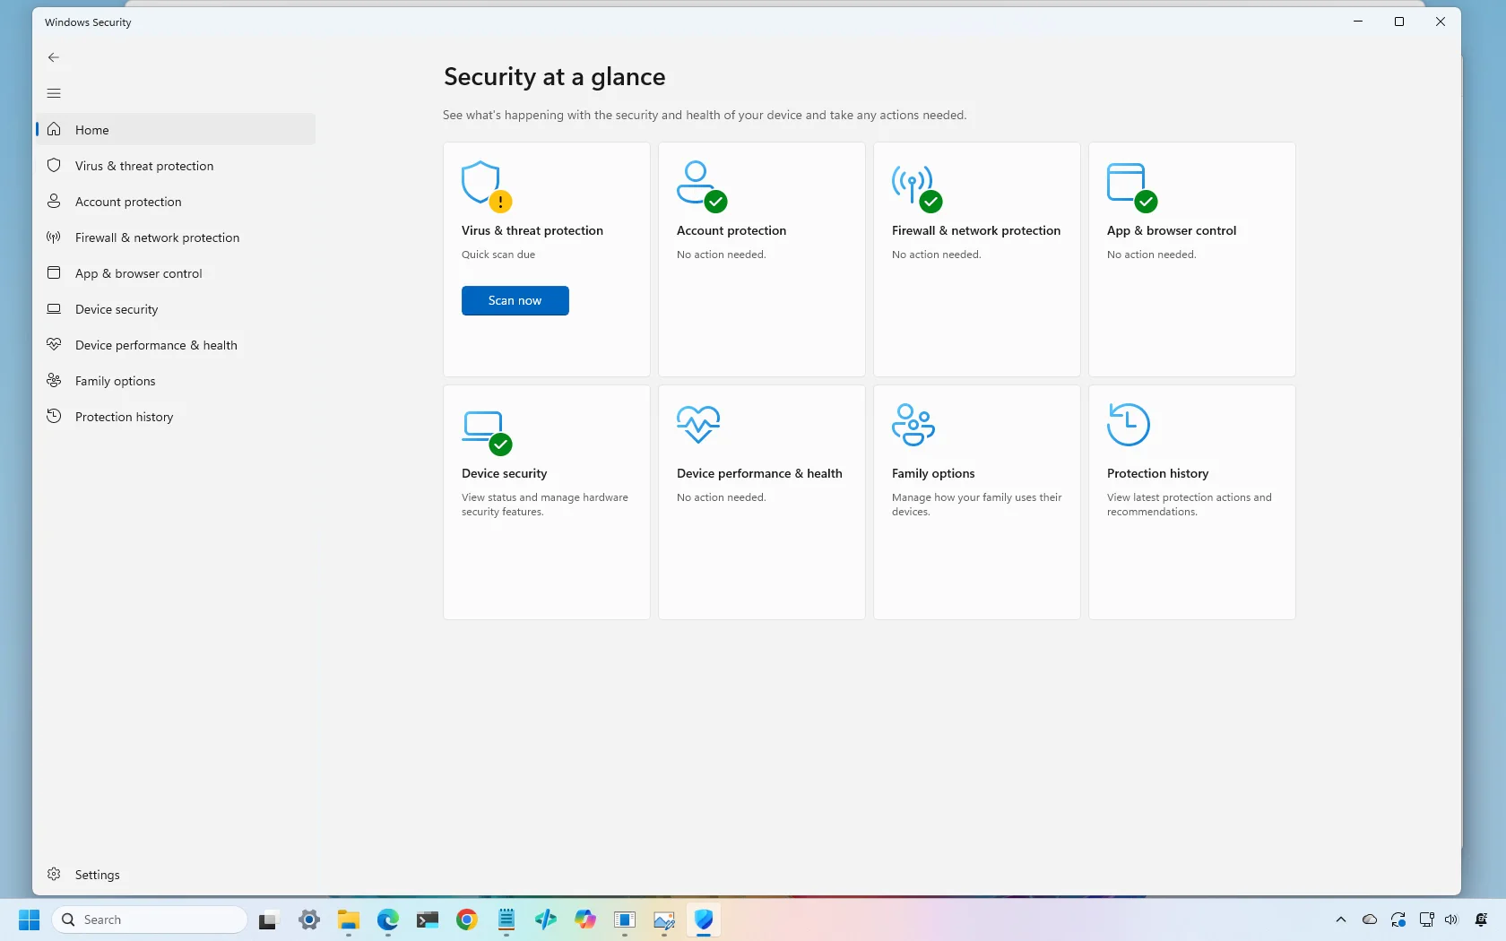Click the OneDrive cloud icon in system tray
The image size is (1506, 941).
(x=1370, y=919)
